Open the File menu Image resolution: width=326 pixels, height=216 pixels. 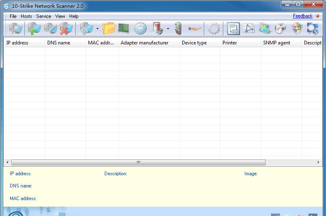[x=13, y=16]
